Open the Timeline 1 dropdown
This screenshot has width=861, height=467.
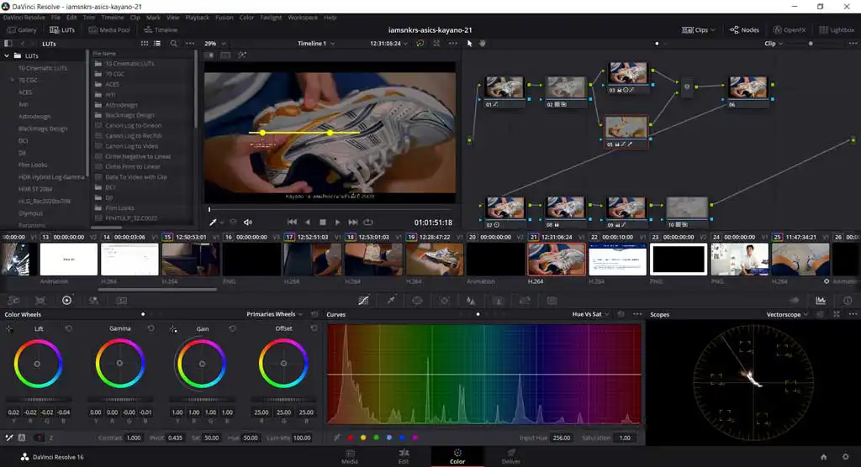pyautogui.click(x=316, y=44)
